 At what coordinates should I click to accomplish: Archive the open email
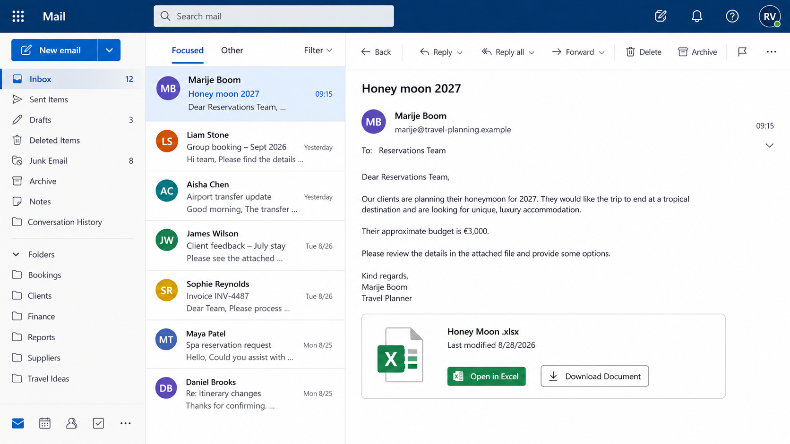tap(697, 52)
